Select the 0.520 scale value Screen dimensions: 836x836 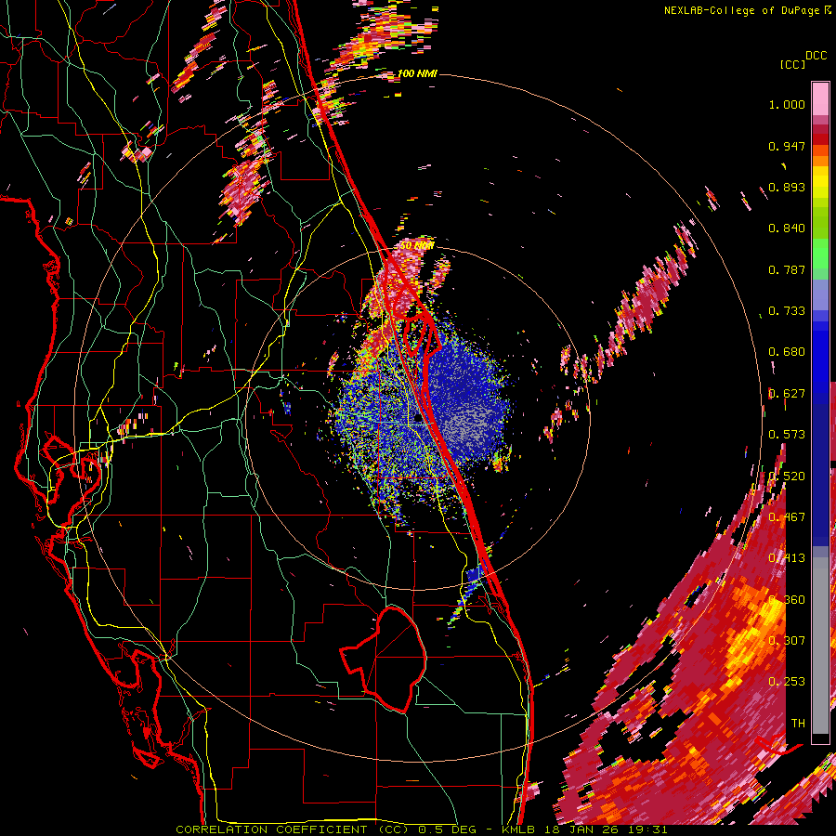click(x=787, y=477)
